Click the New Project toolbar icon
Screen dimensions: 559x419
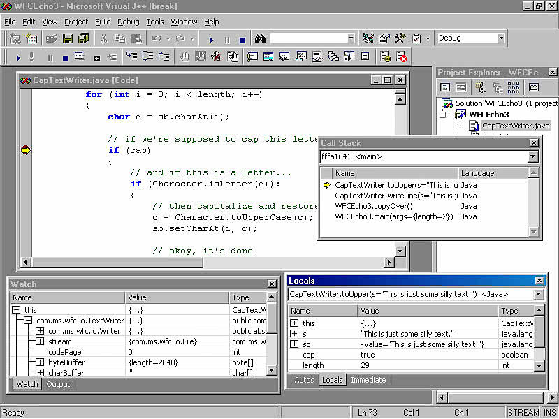[x=15, y=38]
